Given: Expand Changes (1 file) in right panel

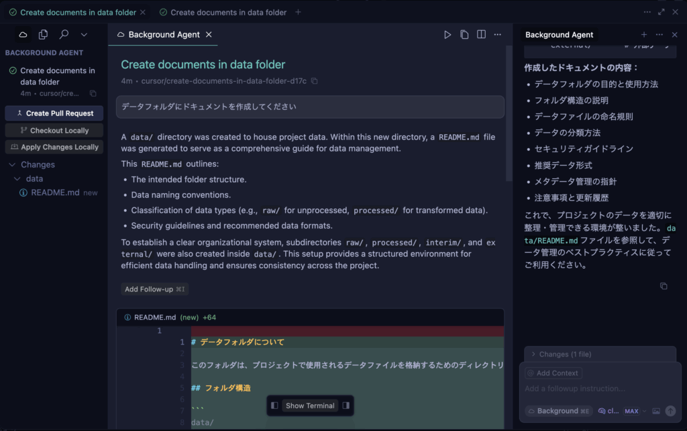Looking at the screenshot, I should point(600,355).
